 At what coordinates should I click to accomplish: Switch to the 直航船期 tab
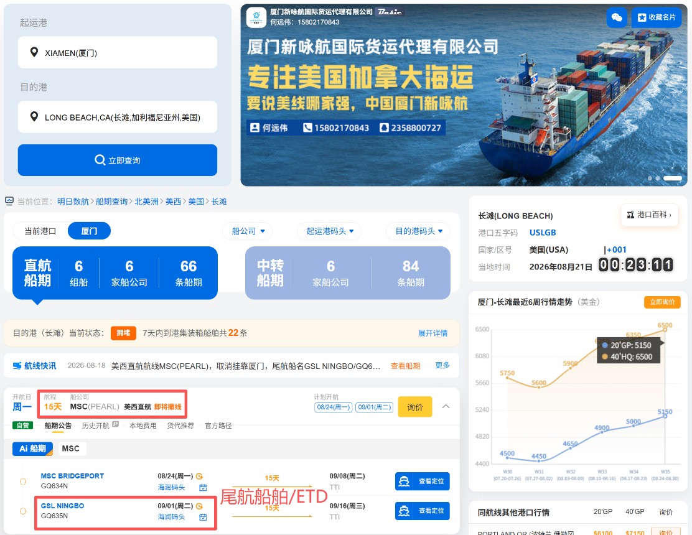[x=115, y=273]
